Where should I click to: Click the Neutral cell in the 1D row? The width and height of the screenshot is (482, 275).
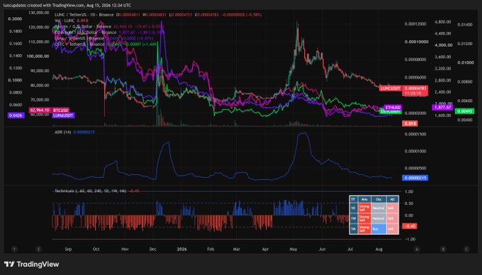379,208
